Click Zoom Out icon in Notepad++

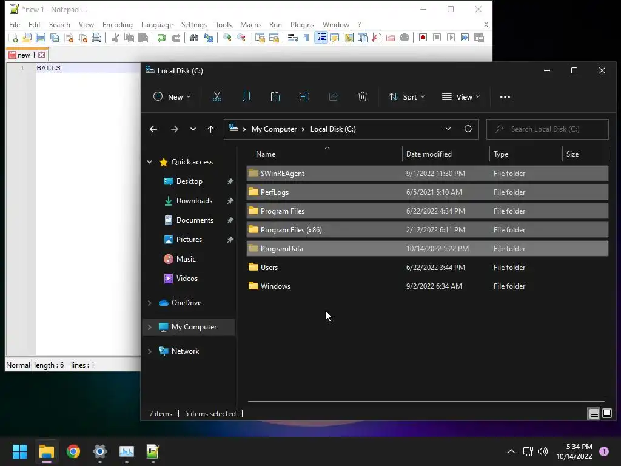click(x=241, y=38)
